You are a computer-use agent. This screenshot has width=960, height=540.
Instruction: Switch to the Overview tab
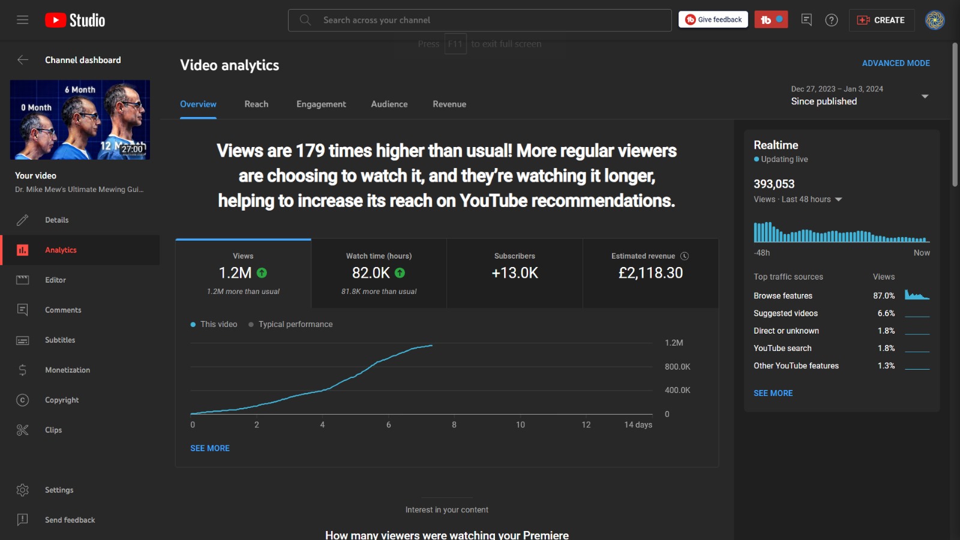[198, 104]
